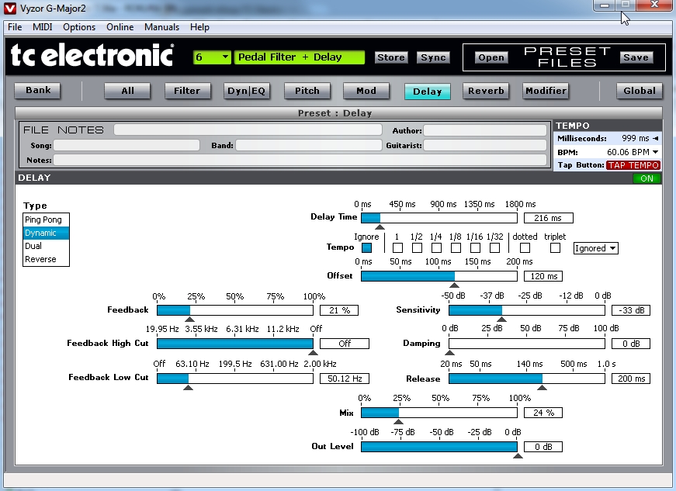Open the Options menu

pos(79,26)
